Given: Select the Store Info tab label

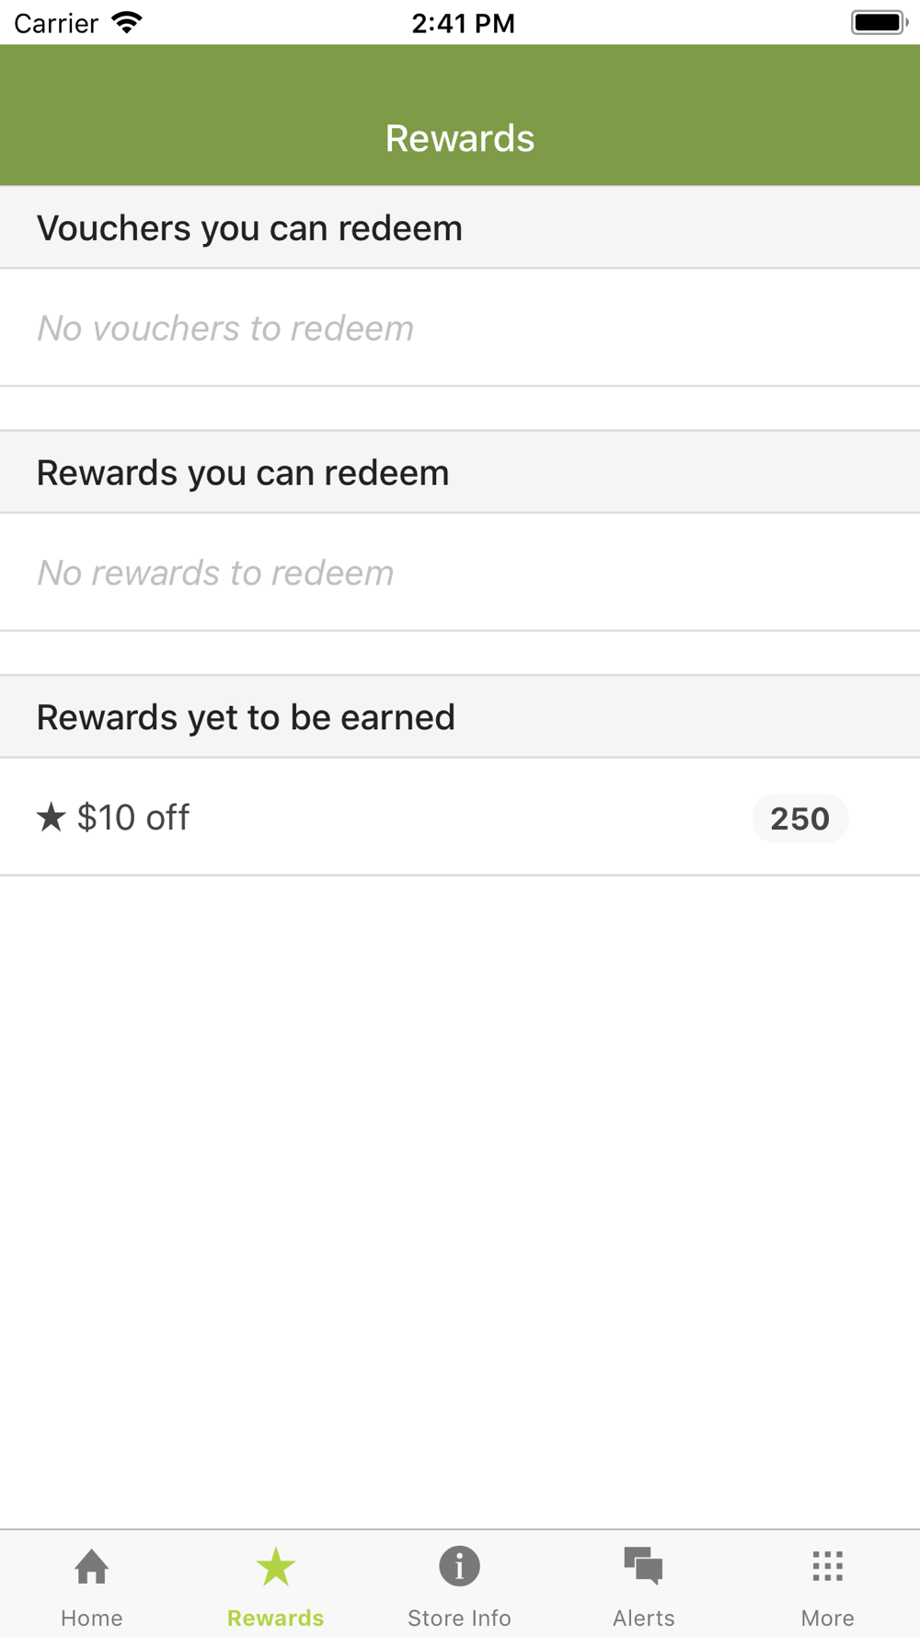Looking at the screenshot, I should [x=459, y=1618].
